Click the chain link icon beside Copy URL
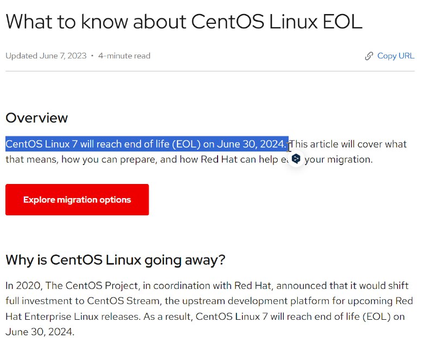434x349 pixels. click(368, 55)
